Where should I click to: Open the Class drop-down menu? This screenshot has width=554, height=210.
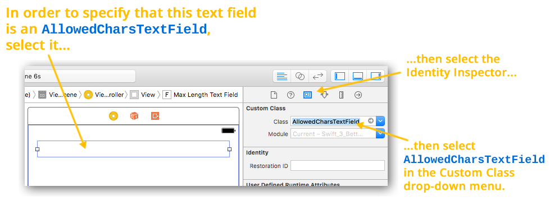pos(380,121)
